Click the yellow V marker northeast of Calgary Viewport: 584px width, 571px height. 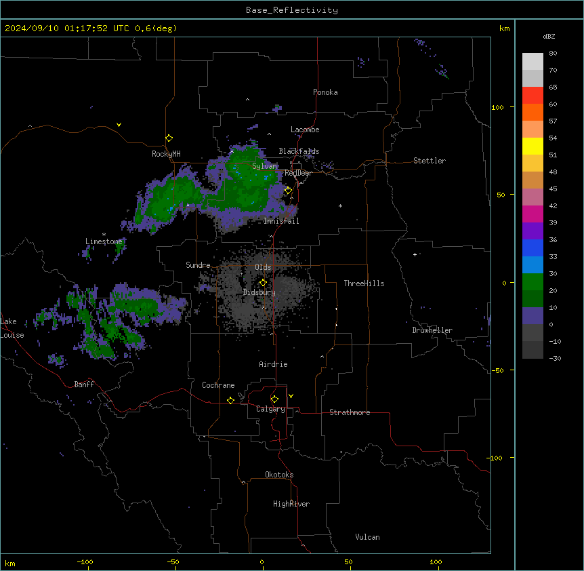click(x=291, y=396)
